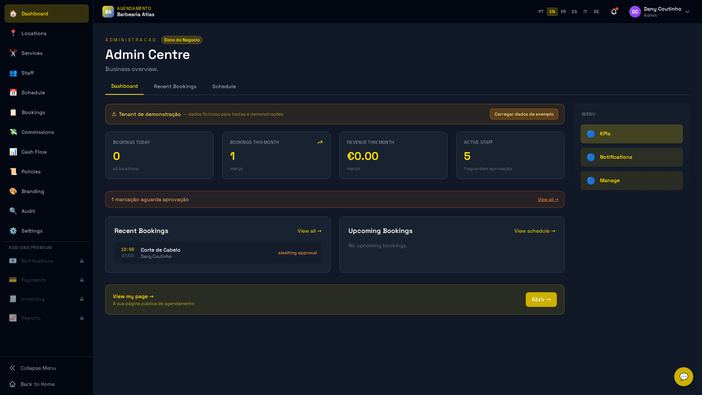Switch to the Recent Bookings tab
Viewport: 702px width, 395px height.
click(x=175, y=86)
